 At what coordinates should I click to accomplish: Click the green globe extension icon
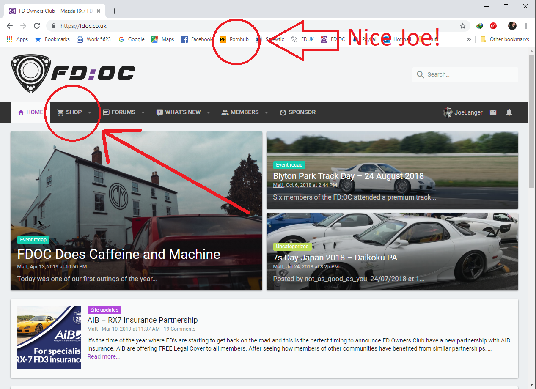tap(480, 26)
